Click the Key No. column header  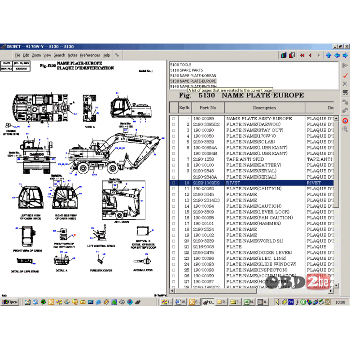185,108
